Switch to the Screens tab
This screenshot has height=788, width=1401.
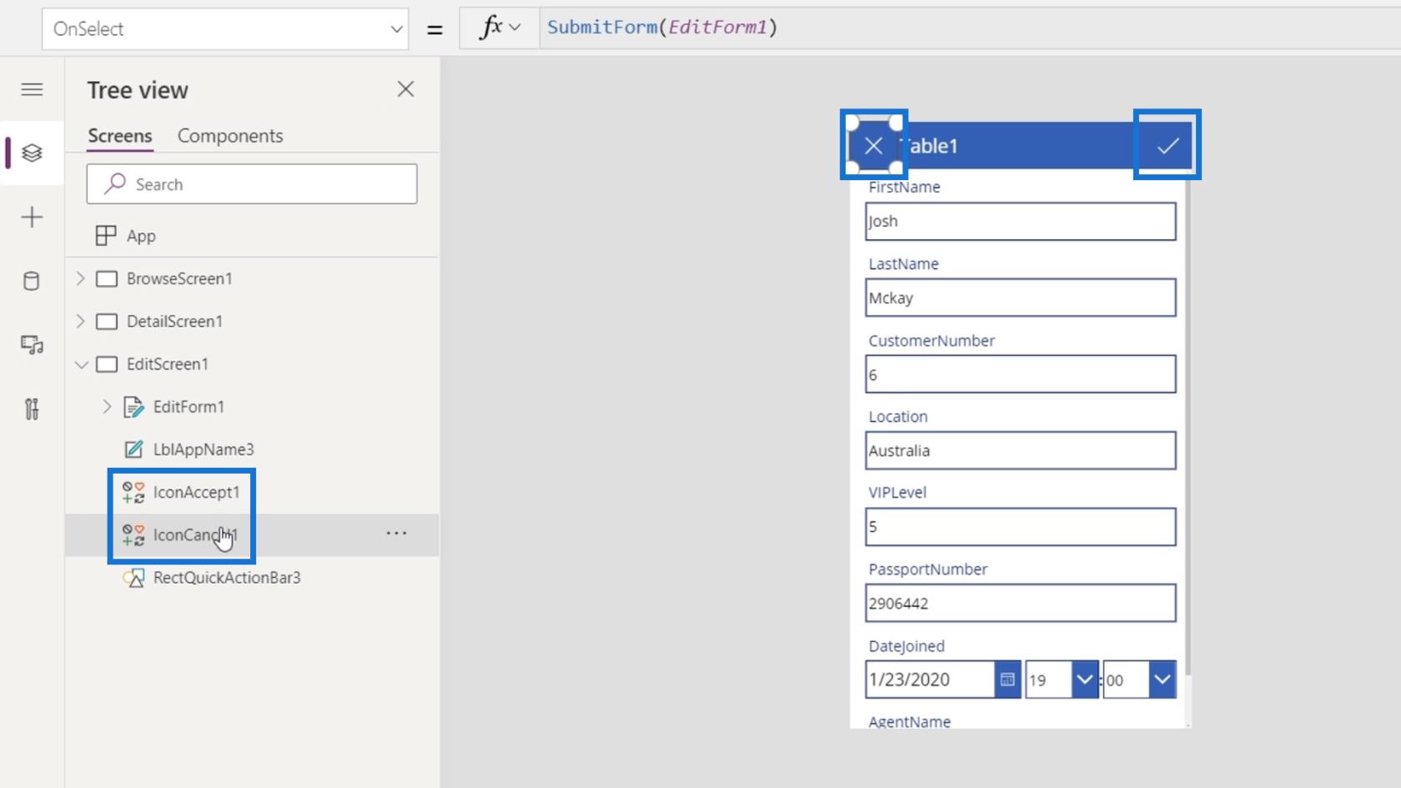point(120,136)
